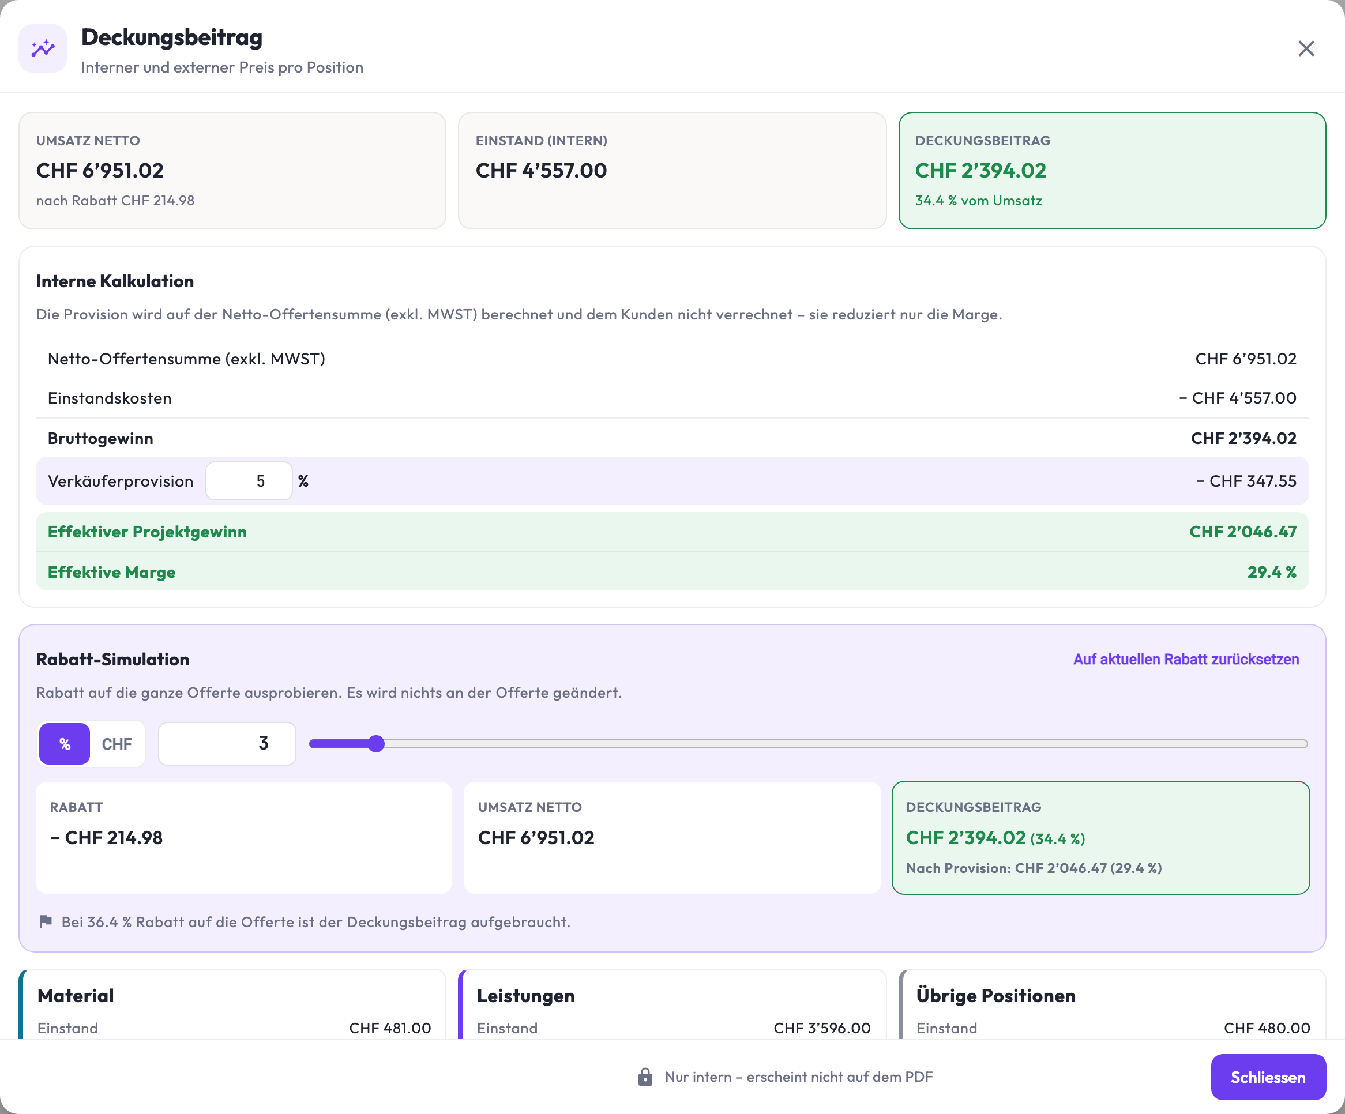Screen dimensions: 1345x1114
Task: Click the Effektiver Projektgewinn value CHF 2'046.47
Action: (x=1243, y=532)
